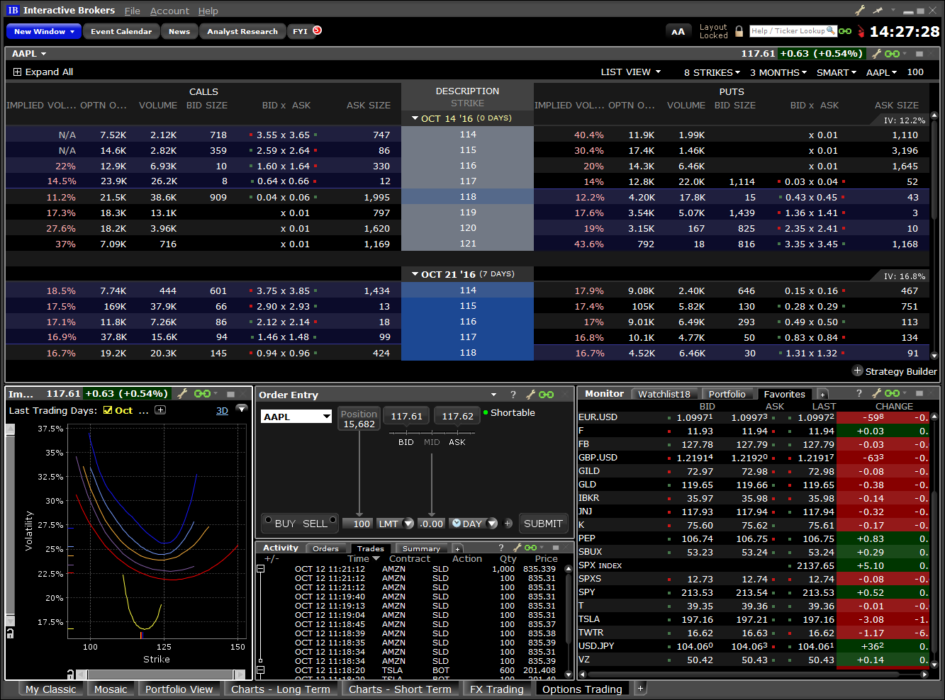Collapse the OCT 14 '16 expiration section
This screenshot has width=945, height=700.
click(x=415, y=118)
